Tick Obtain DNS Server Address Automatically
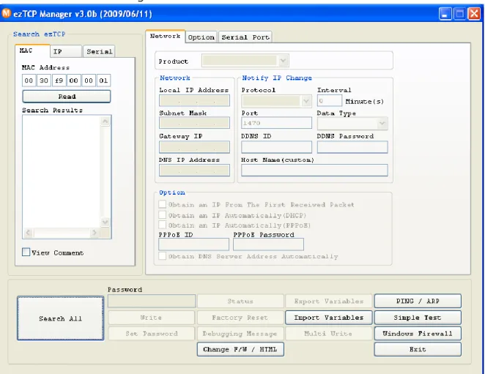 (162, 256)
